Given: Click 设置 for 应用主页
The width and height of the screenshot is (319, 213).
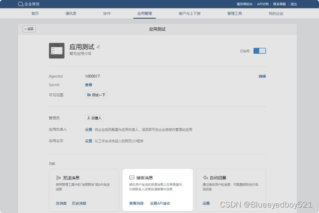Looking at the screenshot, I should pos(89,141).
